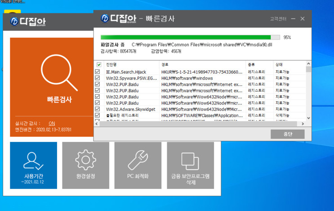
Task: Click the 검사항목: 805476개 count text
Action: pyautogui.click(x=118, y=51)
